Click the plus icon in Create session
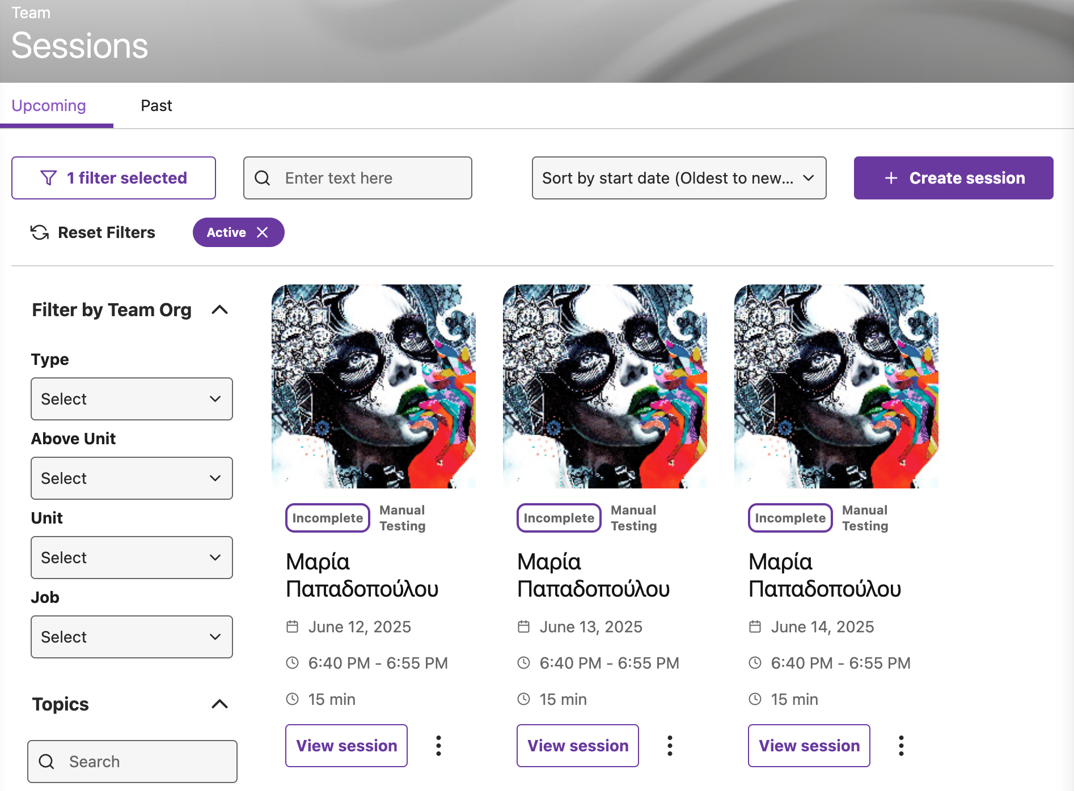This screenshot has height=791, width=1074. tap(891, 178)
